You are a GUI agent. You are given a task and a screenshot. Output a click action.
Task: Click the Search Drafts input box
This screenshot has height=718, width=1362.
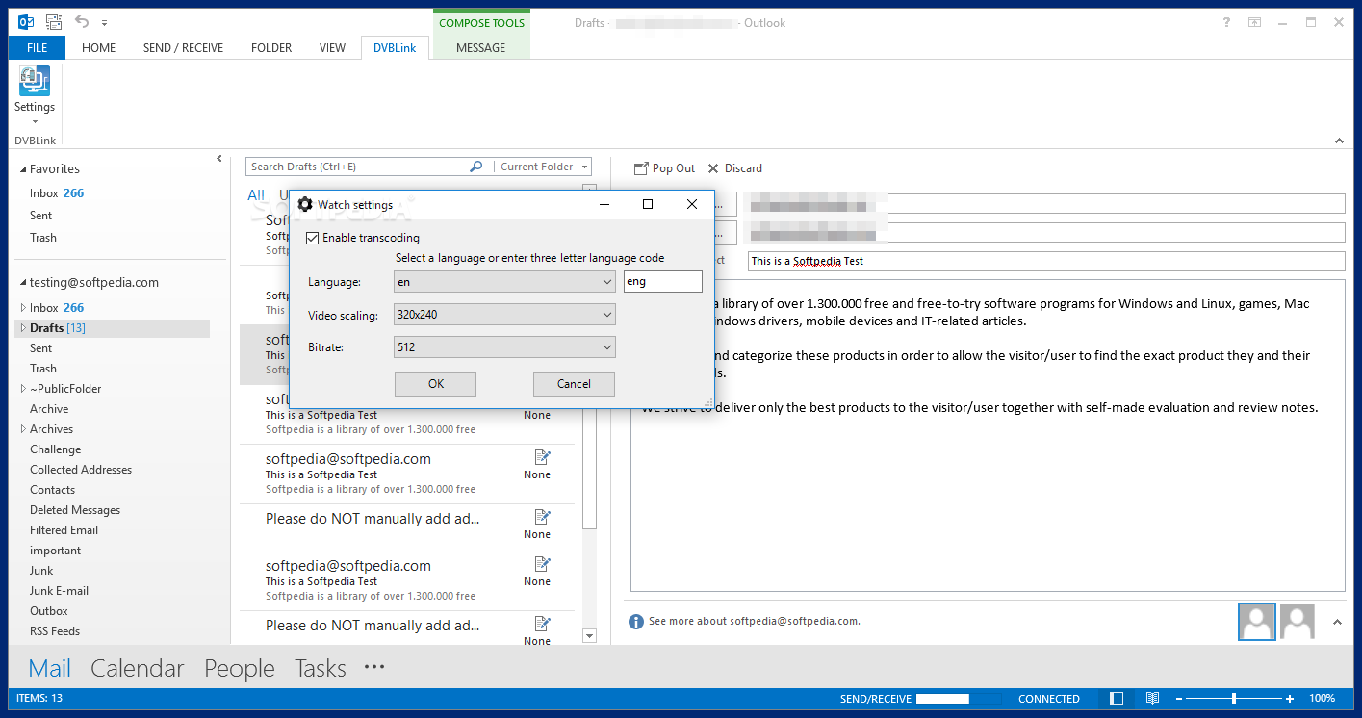coord(357,167)
